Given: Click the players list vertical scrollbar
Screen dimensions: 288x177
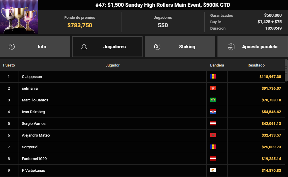Looking at the screenshot, I should click(x=286, y=67).
